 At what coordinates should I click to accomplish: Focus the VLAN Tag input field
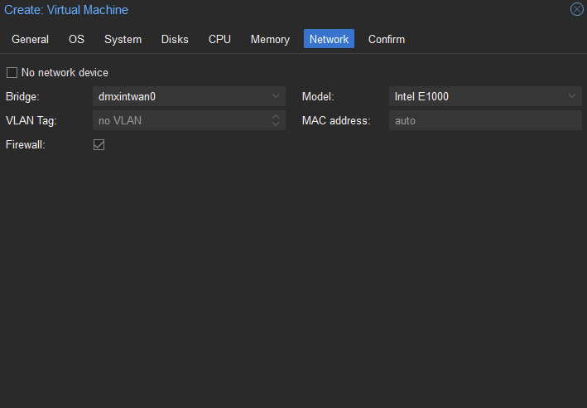click(x=182, y=120)
